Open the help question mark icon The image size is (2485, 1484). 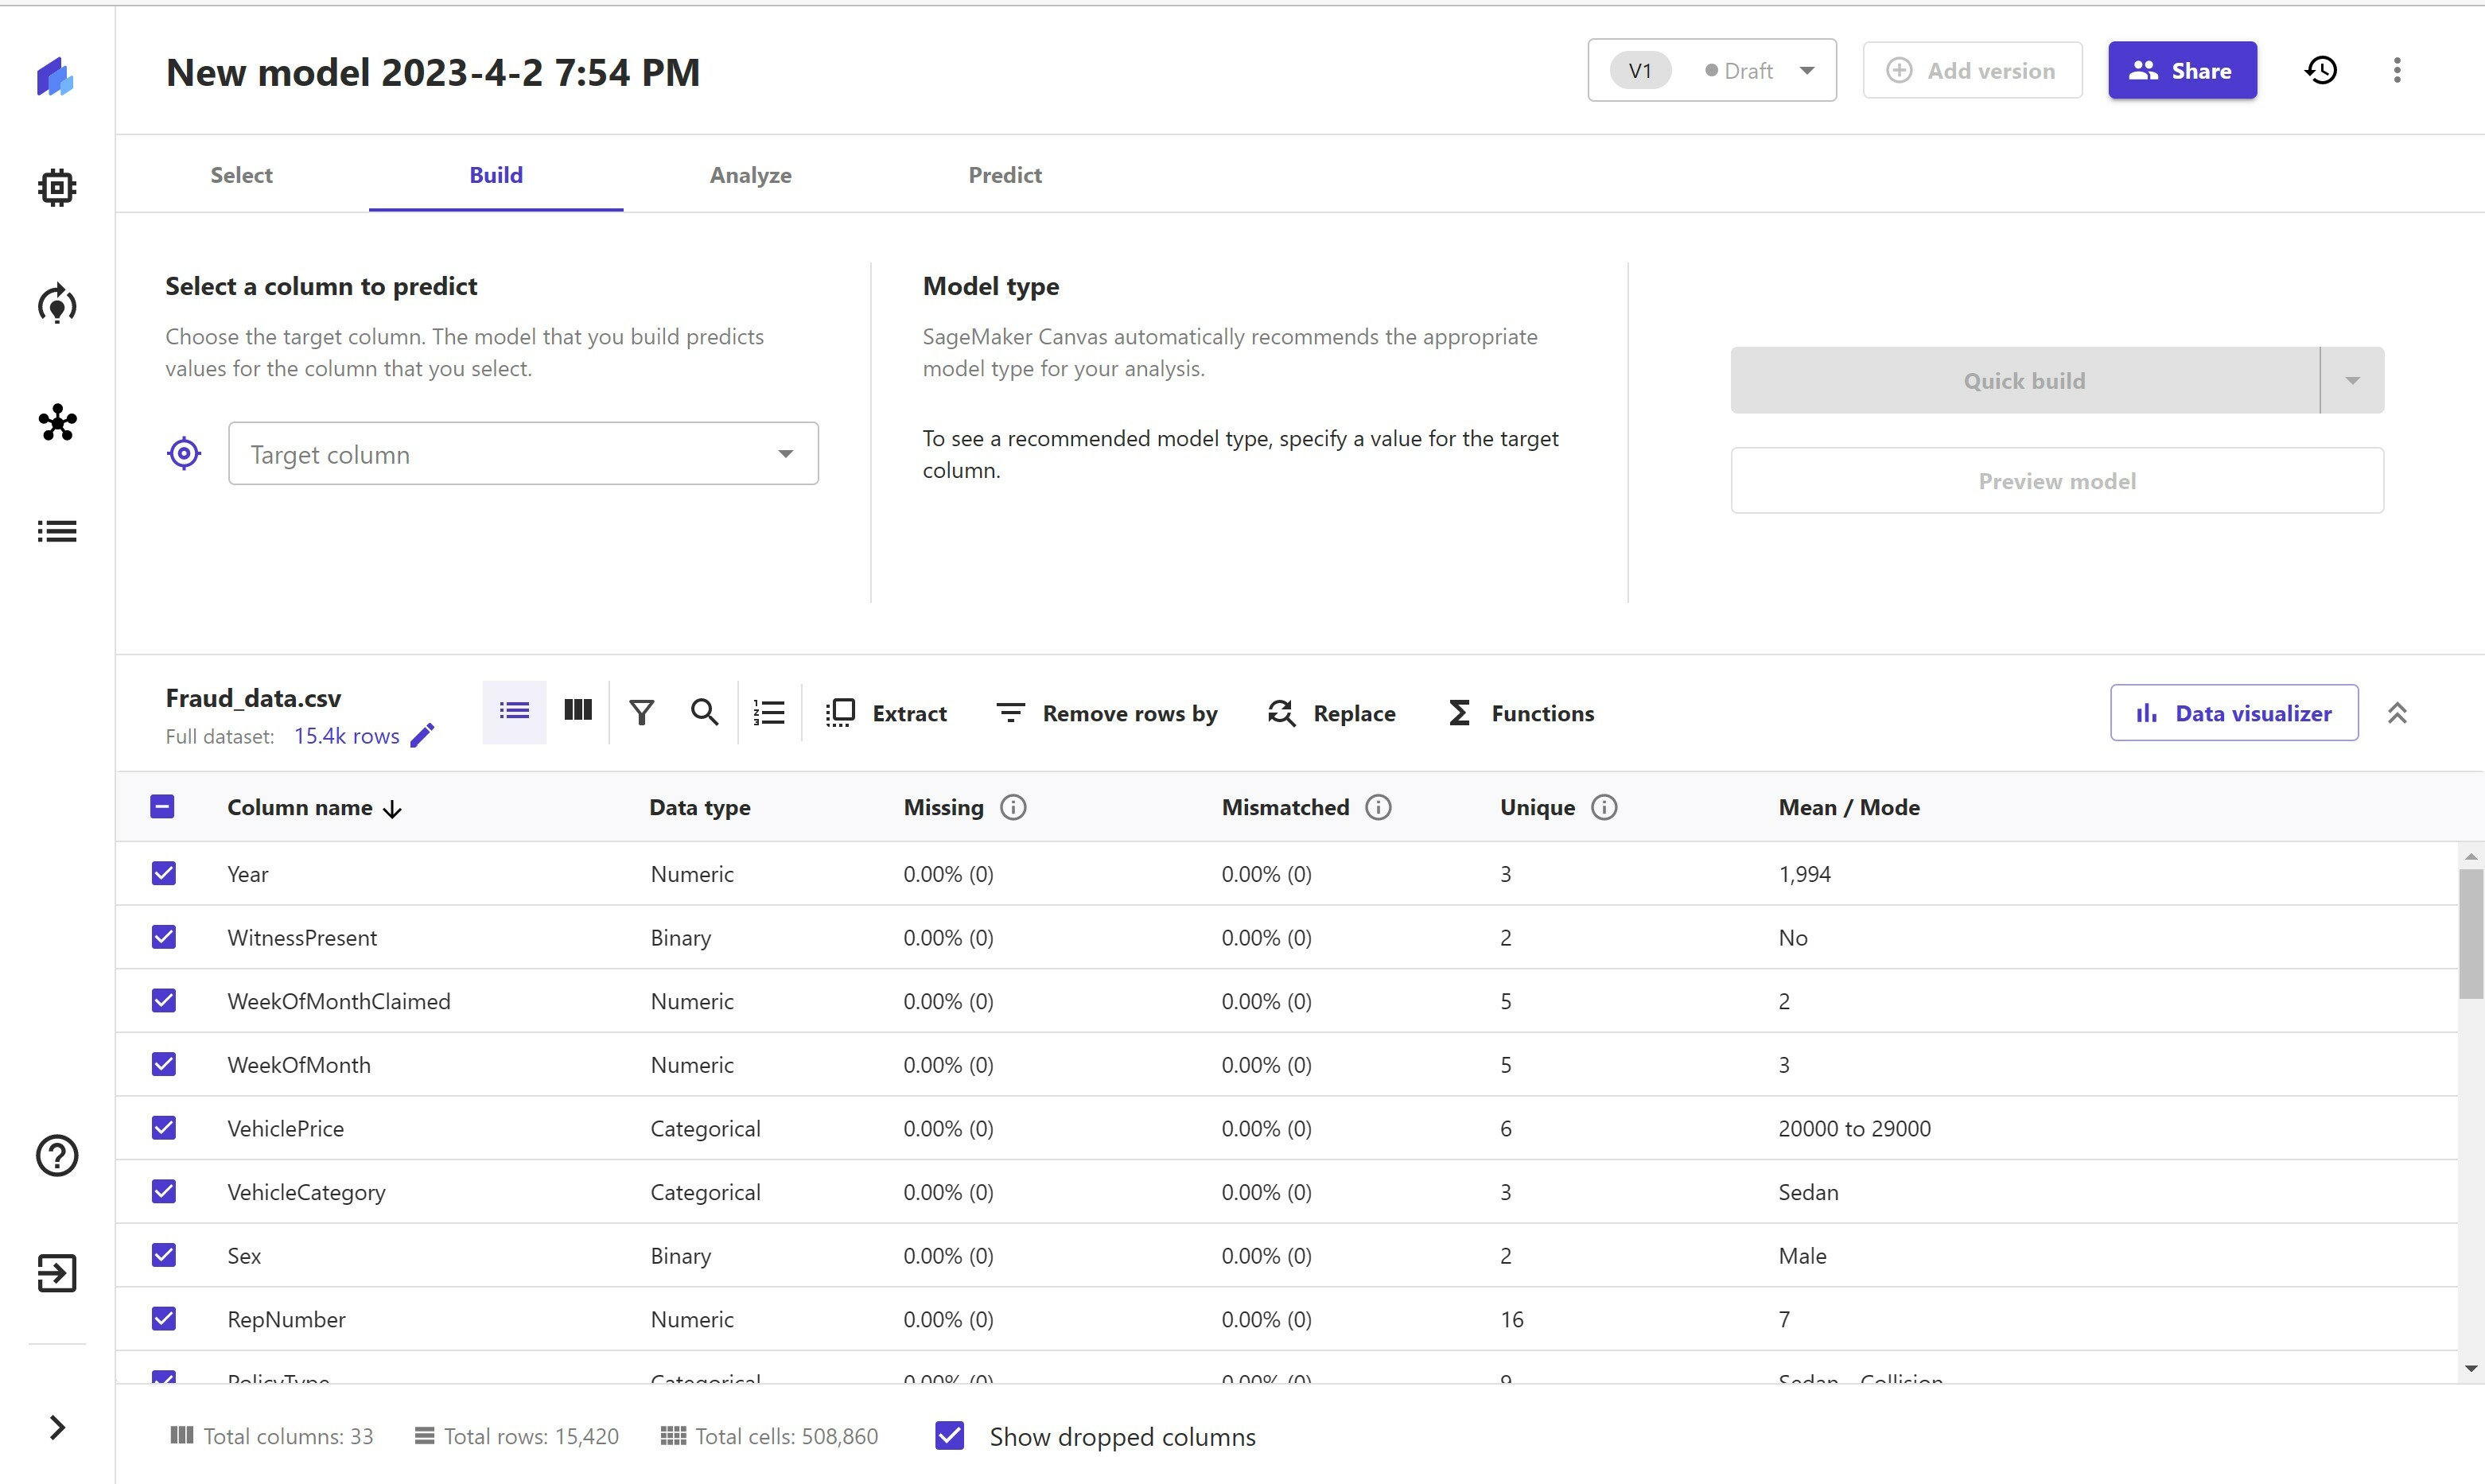pyautogui.click(x=57, y=1155)
